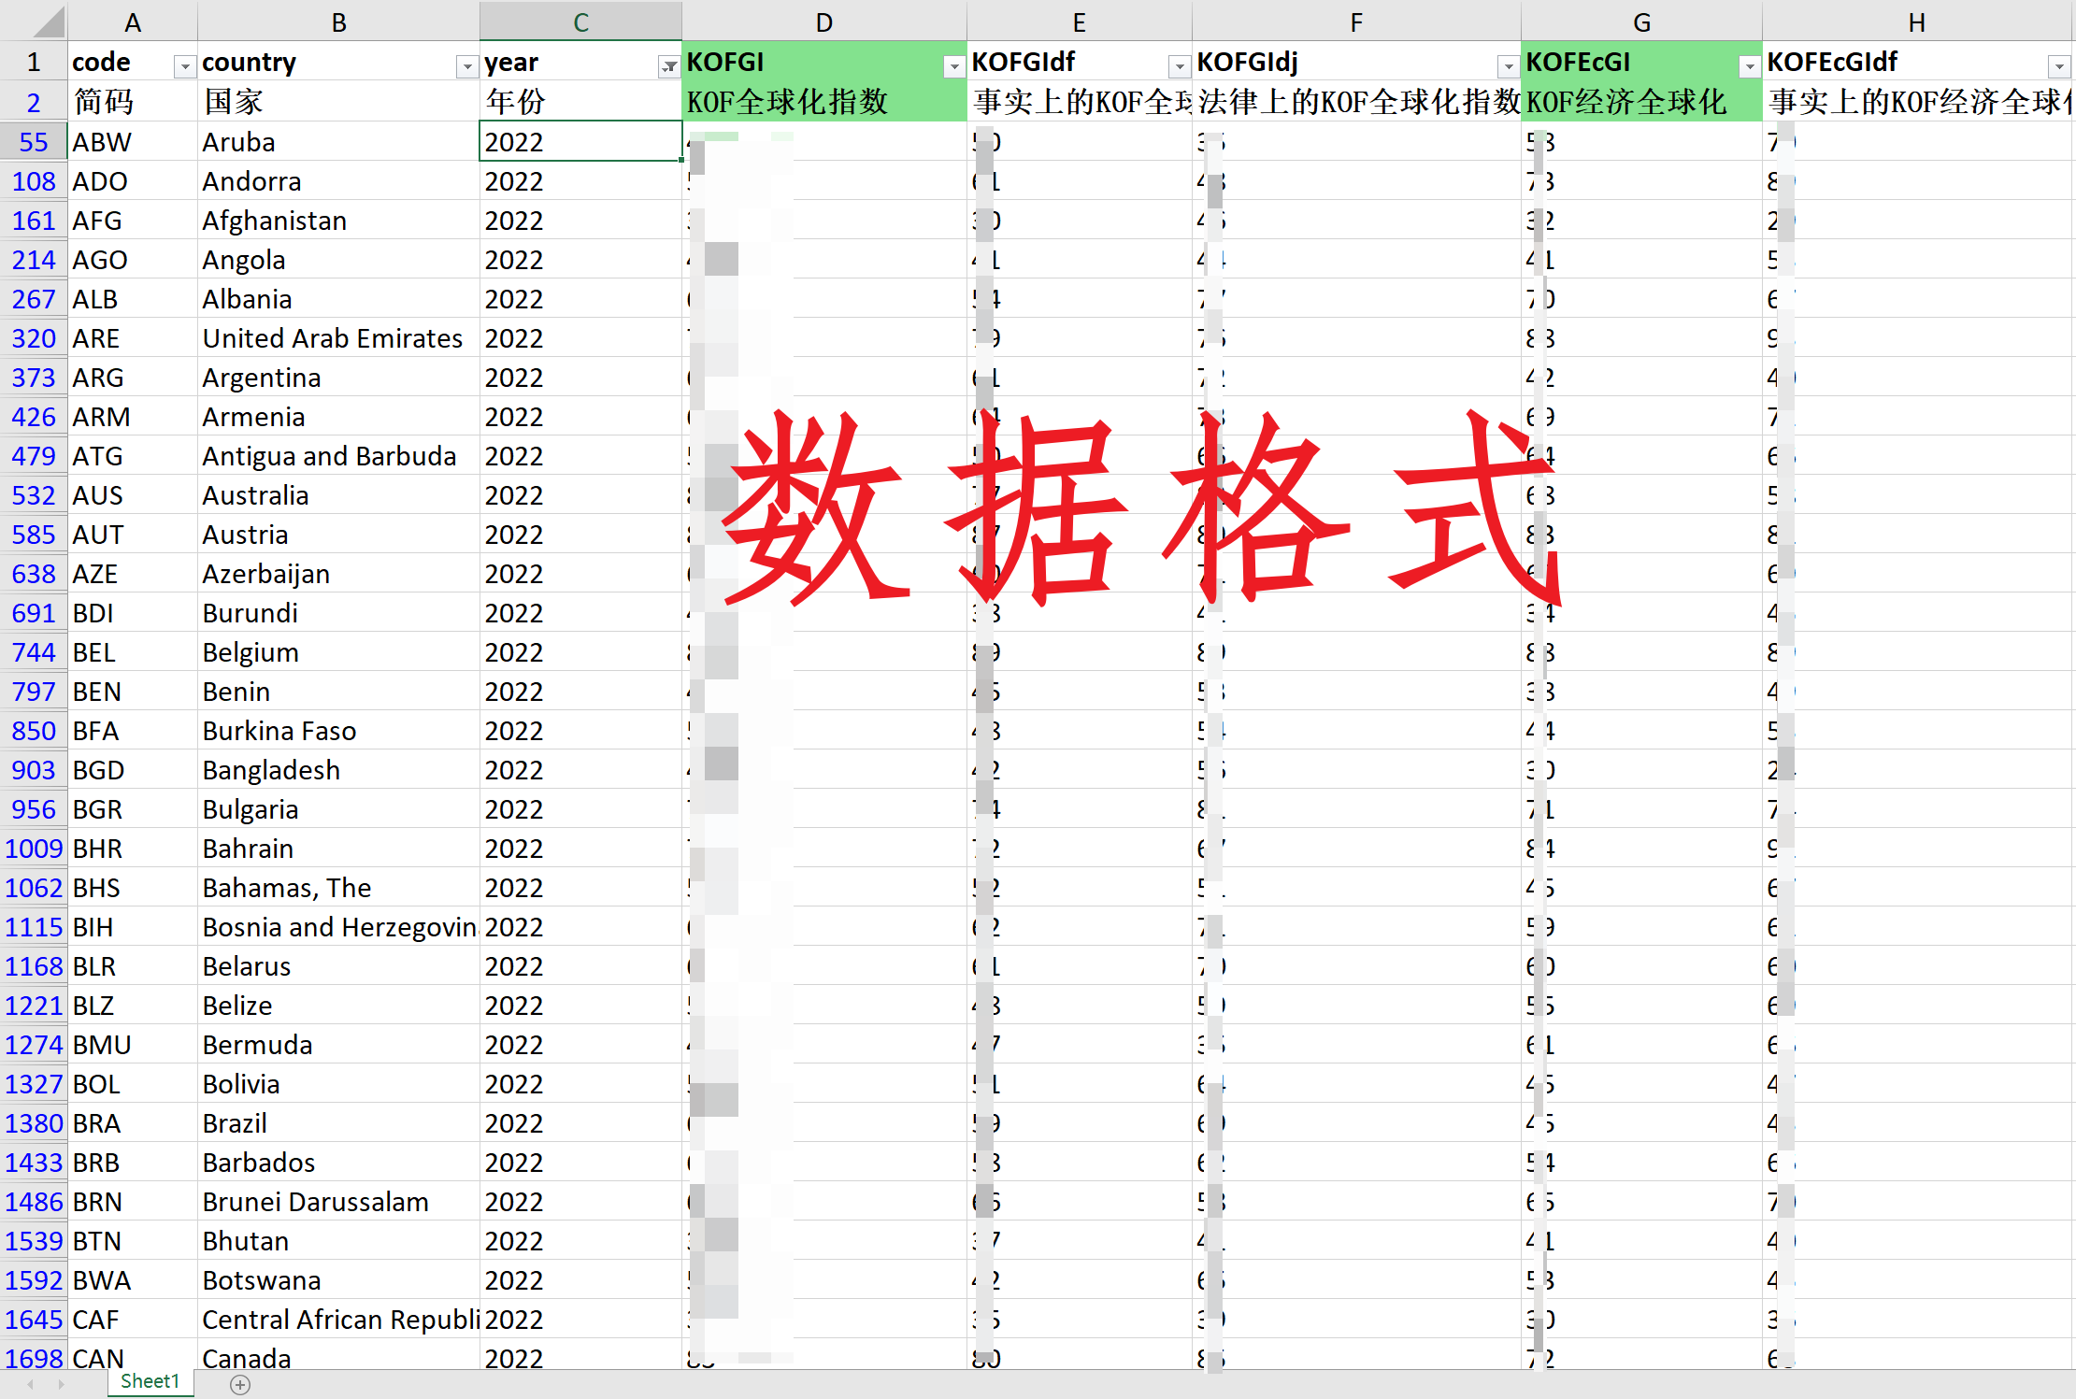Open the KOFGIdj column filter dropdown
The image size is (2076, 1399).
(1508, 65)
